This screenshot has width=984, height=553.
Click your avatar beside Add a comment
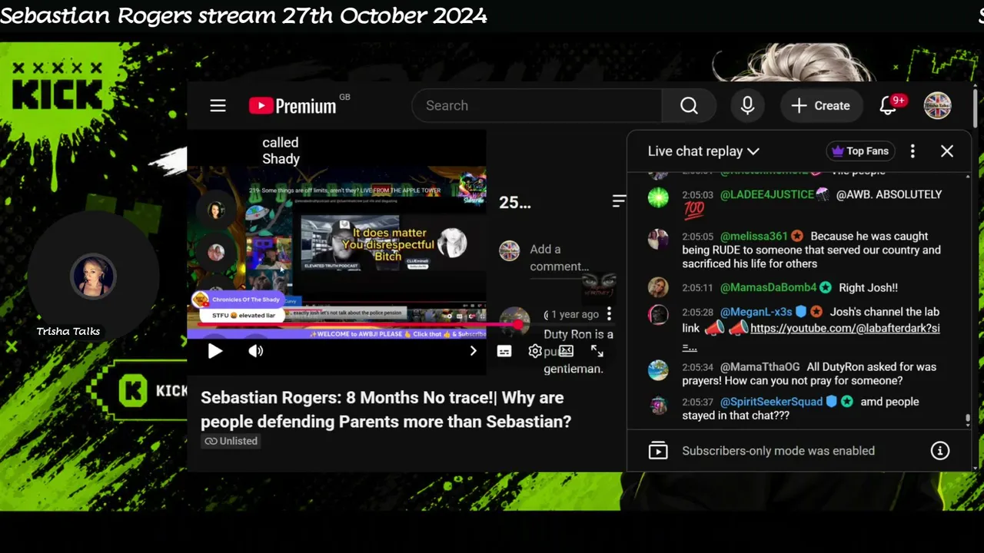pos(509,250)
